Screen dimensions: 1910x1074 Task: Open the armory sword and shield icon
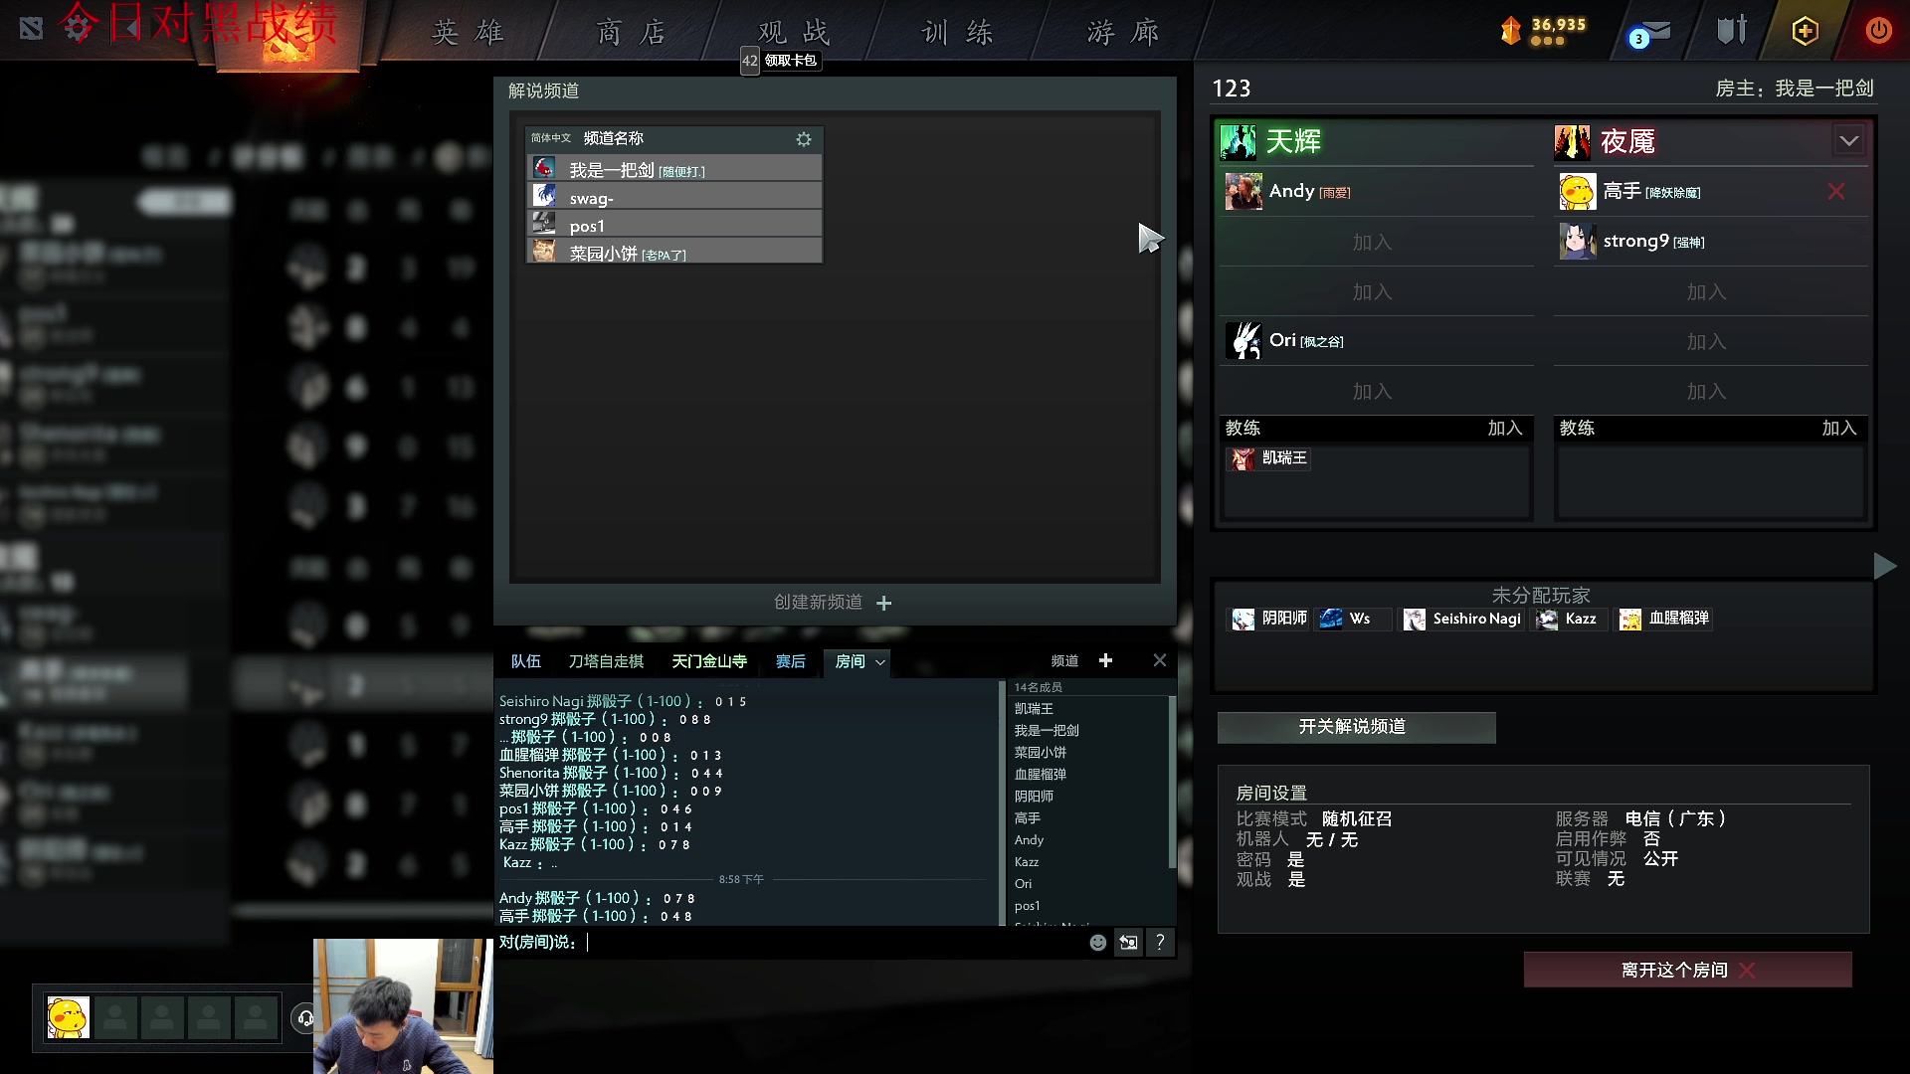tap(1731, 31)
